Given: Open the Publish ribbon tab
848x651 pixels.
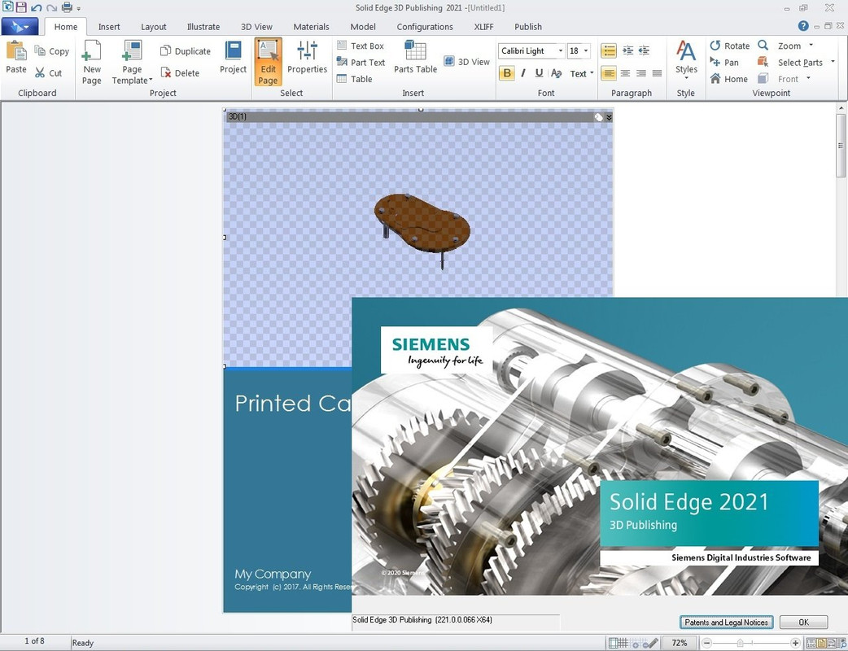Looking at the screenshot, I should point(528,27).
